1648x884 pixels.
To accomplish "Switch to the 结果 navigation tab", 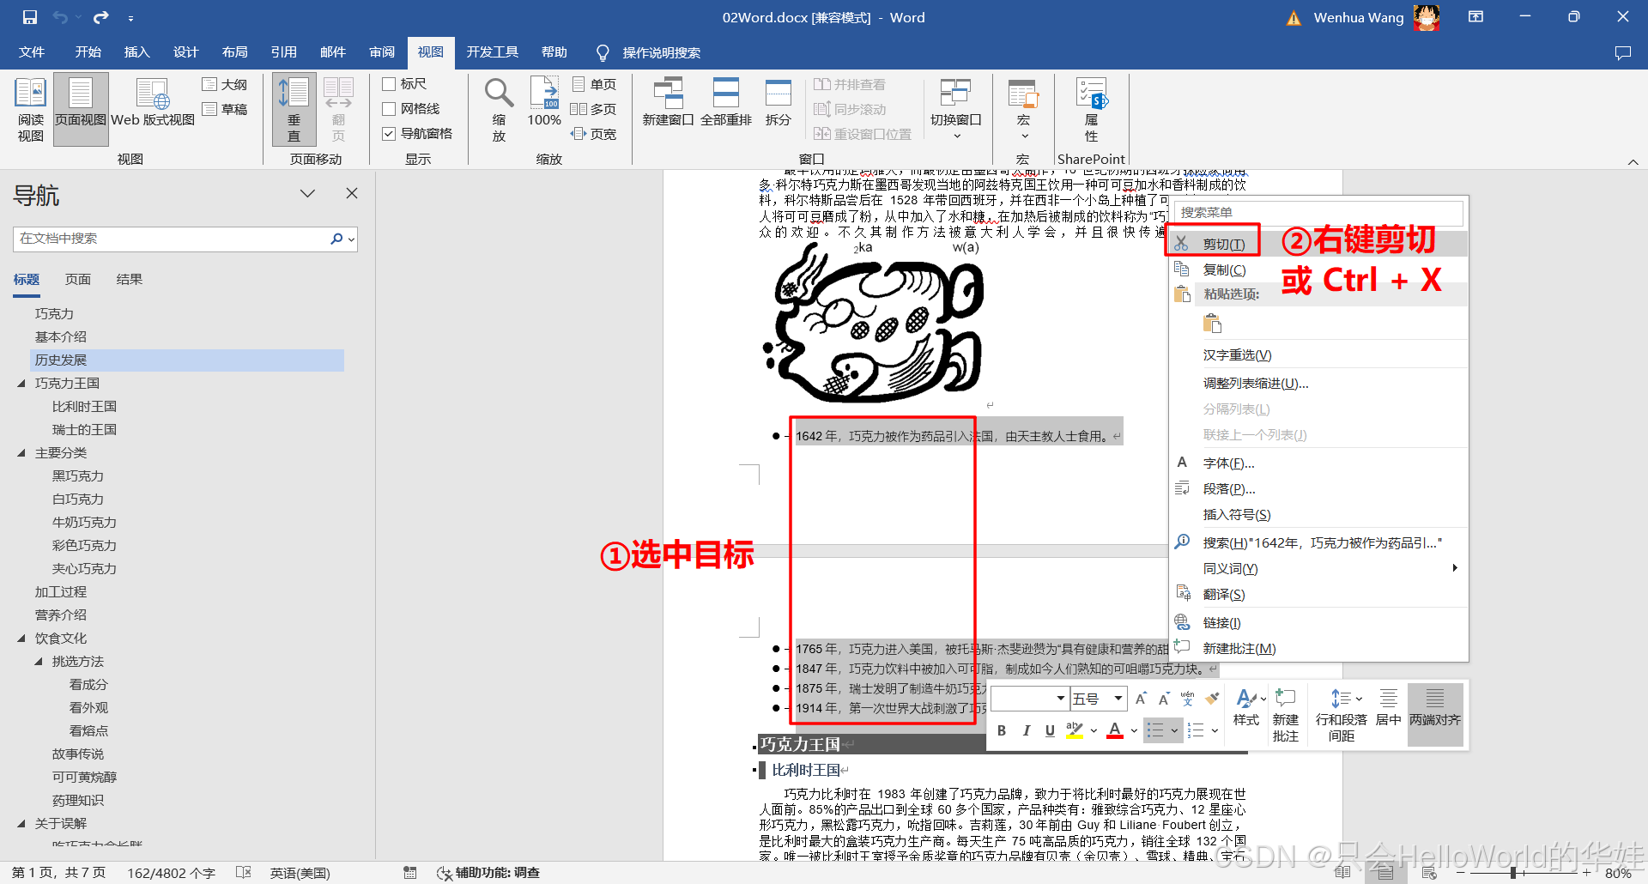I will click(x=130, y=280).
